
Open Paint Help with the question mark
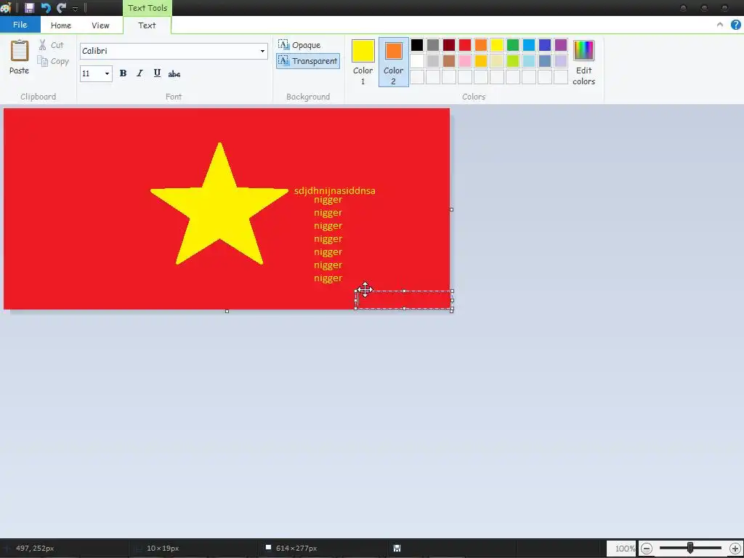pyautogui.click(x=735, y=25)
